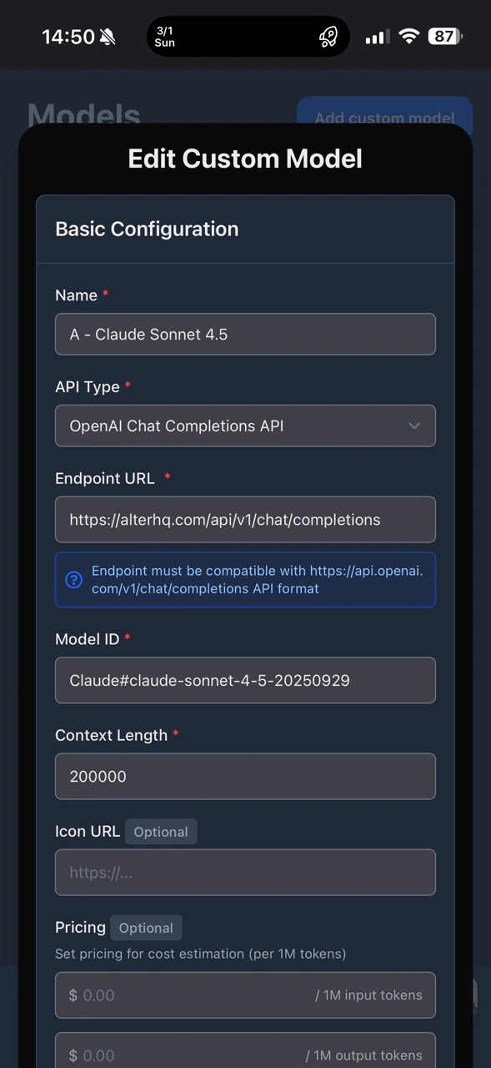The height and width of the screenshot is (1068, 491).
Task: Tap the Optional badge next to Icon URL
Action: (x=160, y=831)
